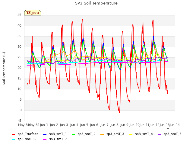Image resolution: width=193 pixels, height=145 pixels.
Task: Click the Tsurface peak near 43 on Jun 12
Action: 153,20
